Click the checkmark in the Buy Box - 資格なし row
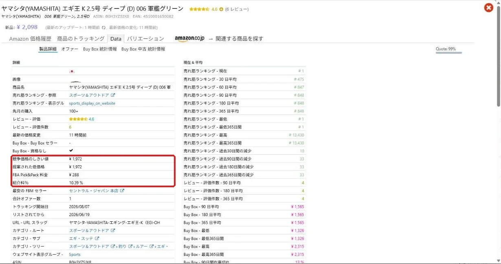Viewport: 501px width, 264px height. pyautogui.click(x=71, y=151)
